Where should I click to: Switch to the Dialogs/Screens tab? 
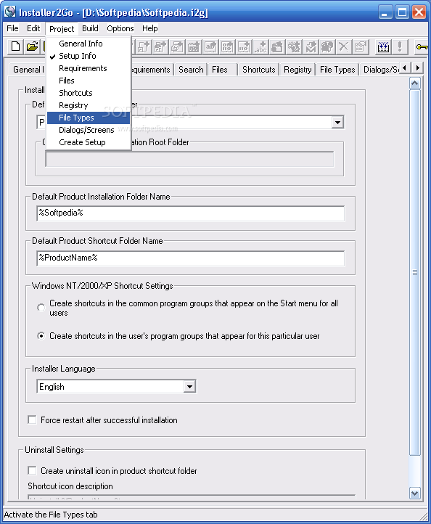point(380,70)
